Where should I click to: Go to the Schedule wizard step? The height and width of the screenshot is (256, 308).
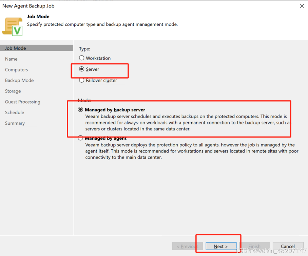click(x=15, y=112)
